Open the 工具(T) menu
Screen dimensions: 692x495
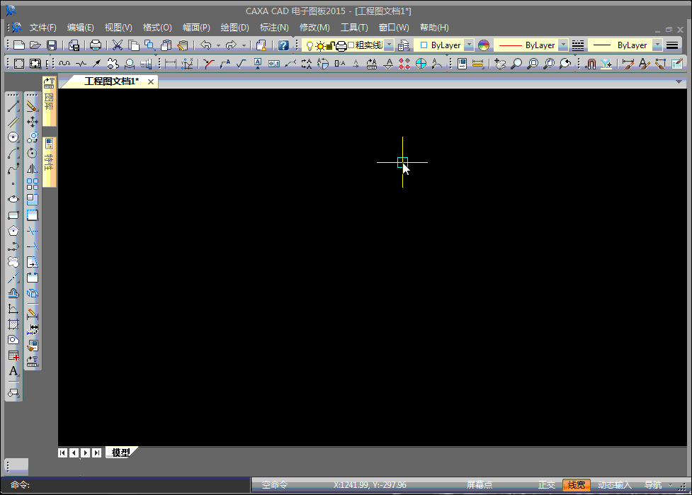(x=354, y=28)
